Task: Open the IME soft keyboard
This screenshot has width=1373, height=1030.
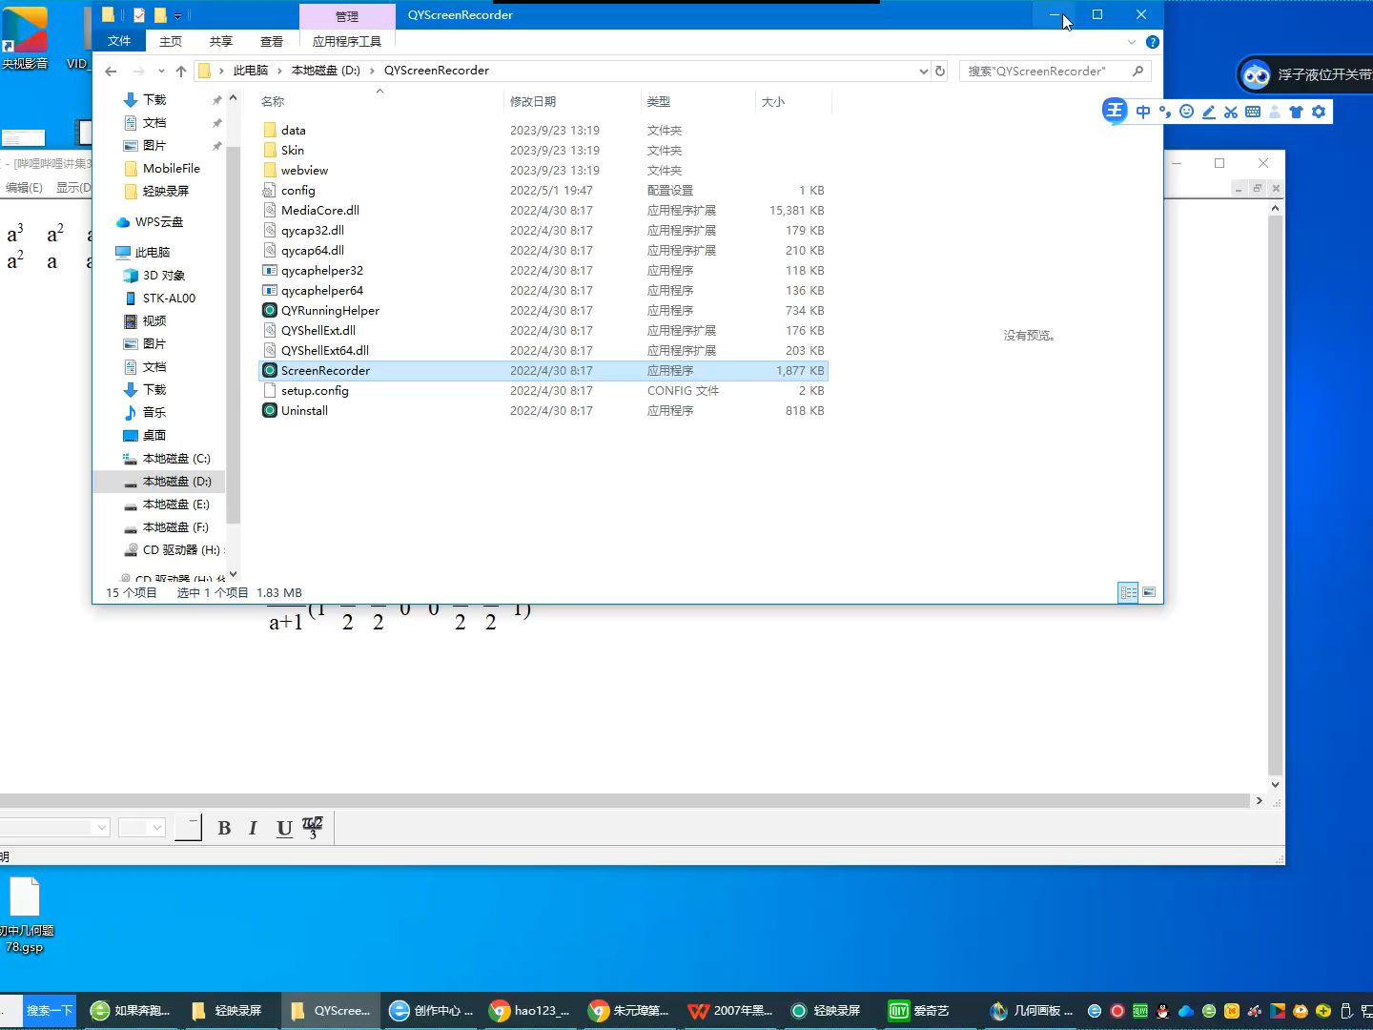Action: click(1253, 112)
